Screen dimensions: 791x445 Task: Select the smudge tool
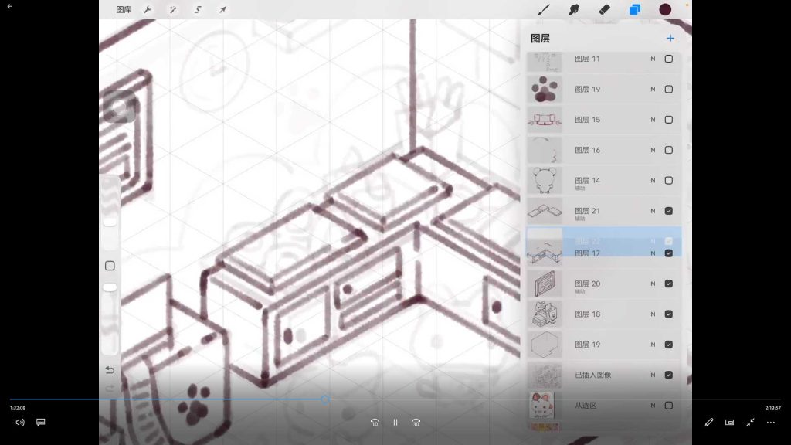click(574, 9)
